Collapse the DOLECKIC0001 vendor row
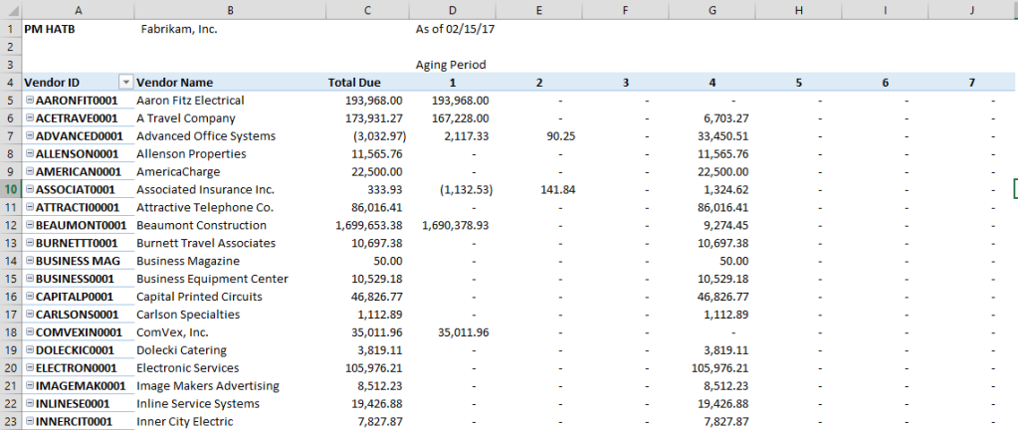The image size is (1018, 430). pos(29,350)
